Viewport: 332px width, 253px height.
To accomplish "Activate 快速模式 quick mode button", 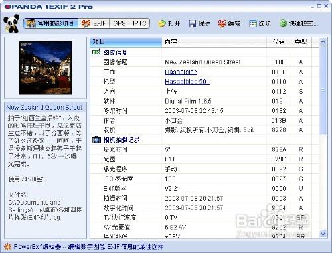I will (x=298, y=23).
